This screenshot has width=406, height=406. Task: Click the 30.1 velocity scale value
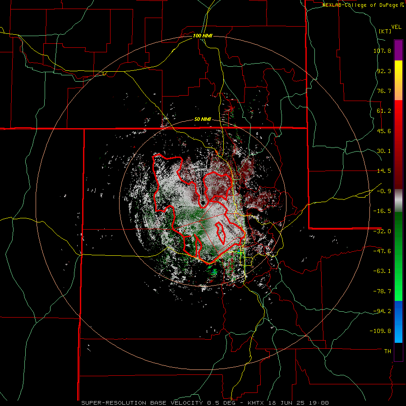(x=384, y=151)
